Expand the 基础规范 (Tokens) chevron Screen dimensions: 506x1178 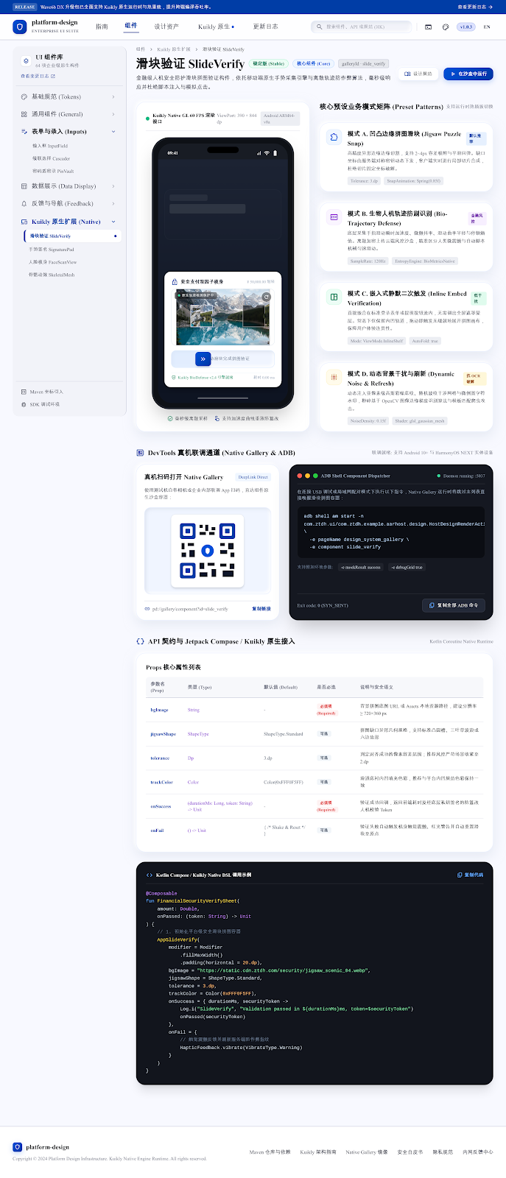[113, 96]
